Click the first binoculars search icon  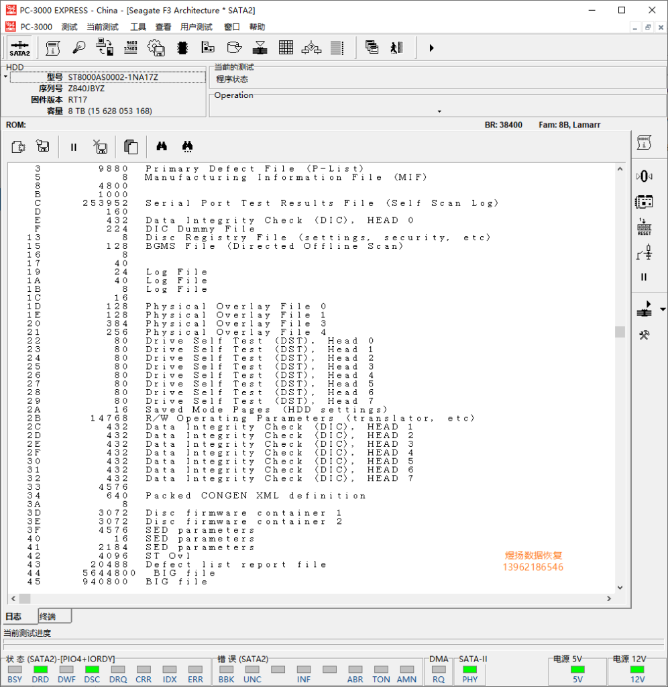point(162,146)
